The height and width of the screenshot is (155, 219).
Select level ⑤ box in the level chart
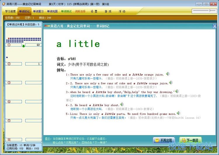[14, 120]
